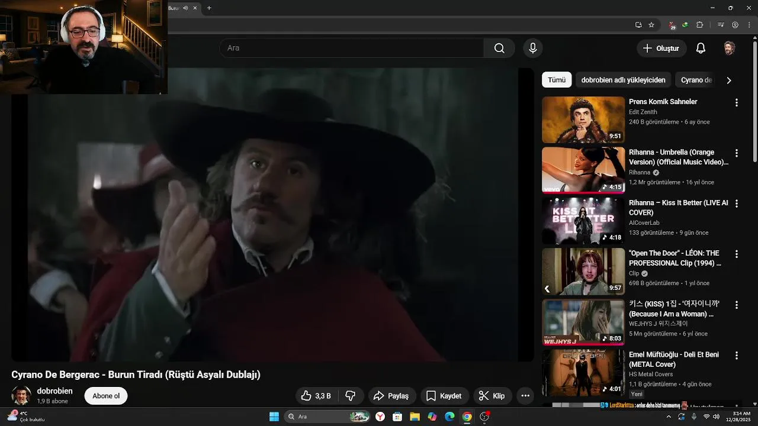Focus the YouTube Ara search field
The width and height of the screenshot is (758, 426).
[352, 48]
